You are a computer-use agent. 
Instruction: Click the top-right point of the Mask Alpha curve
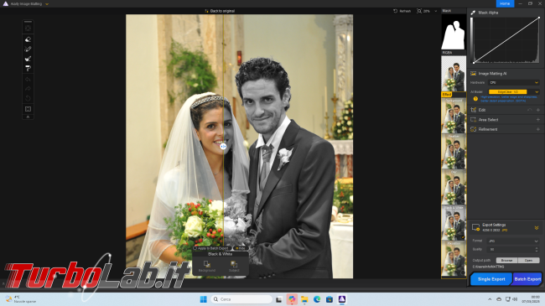click(x=539, y=18)
